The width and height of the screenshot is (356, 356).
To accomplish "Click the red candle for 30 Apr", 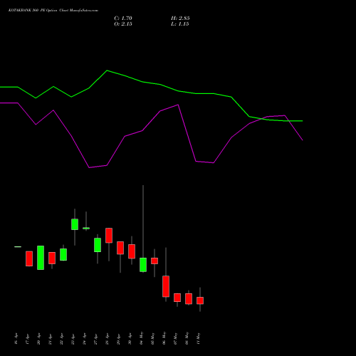I will (x=132, y=251).
